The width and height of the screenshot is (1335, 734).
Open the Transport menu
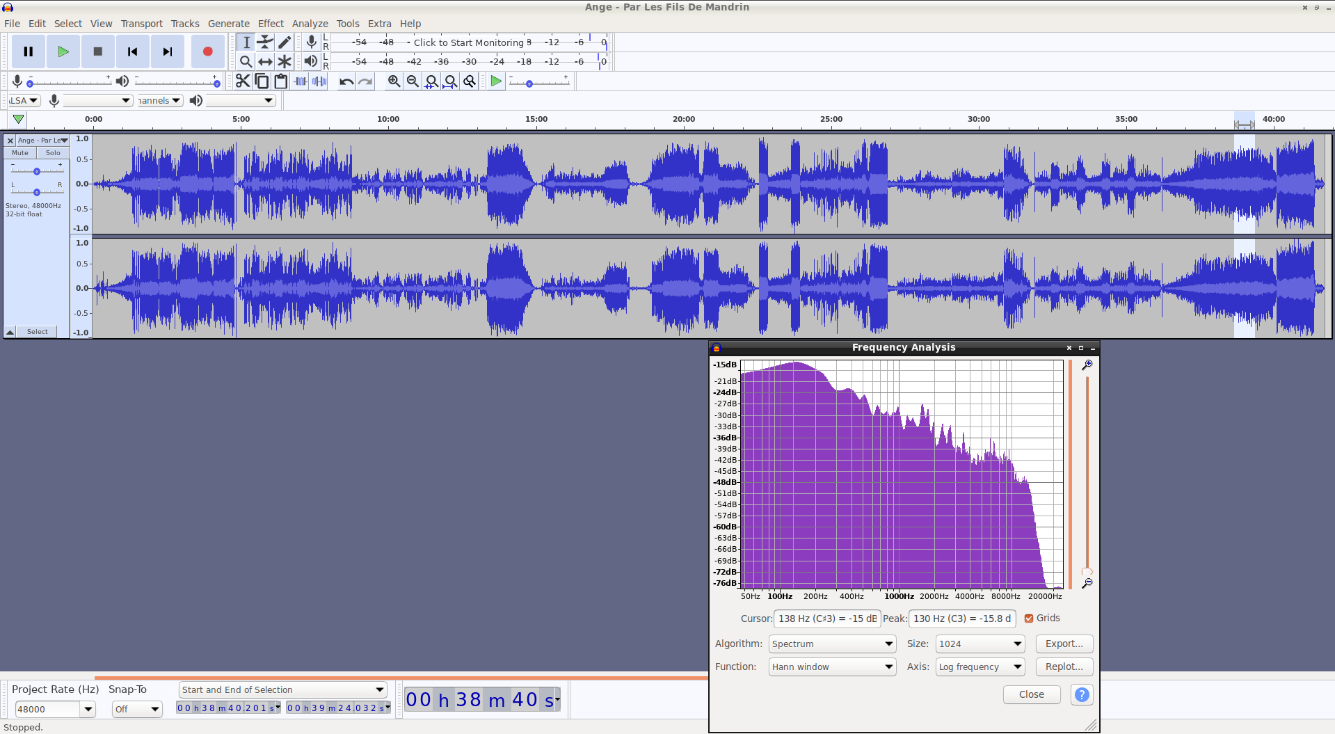[x=142, y=24]
